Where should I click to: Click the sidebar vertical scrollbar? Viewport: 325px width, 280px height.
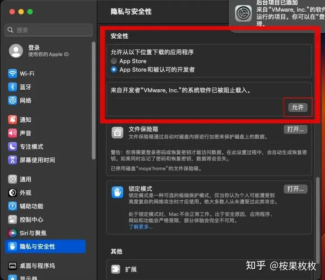(x=93, y=101)
